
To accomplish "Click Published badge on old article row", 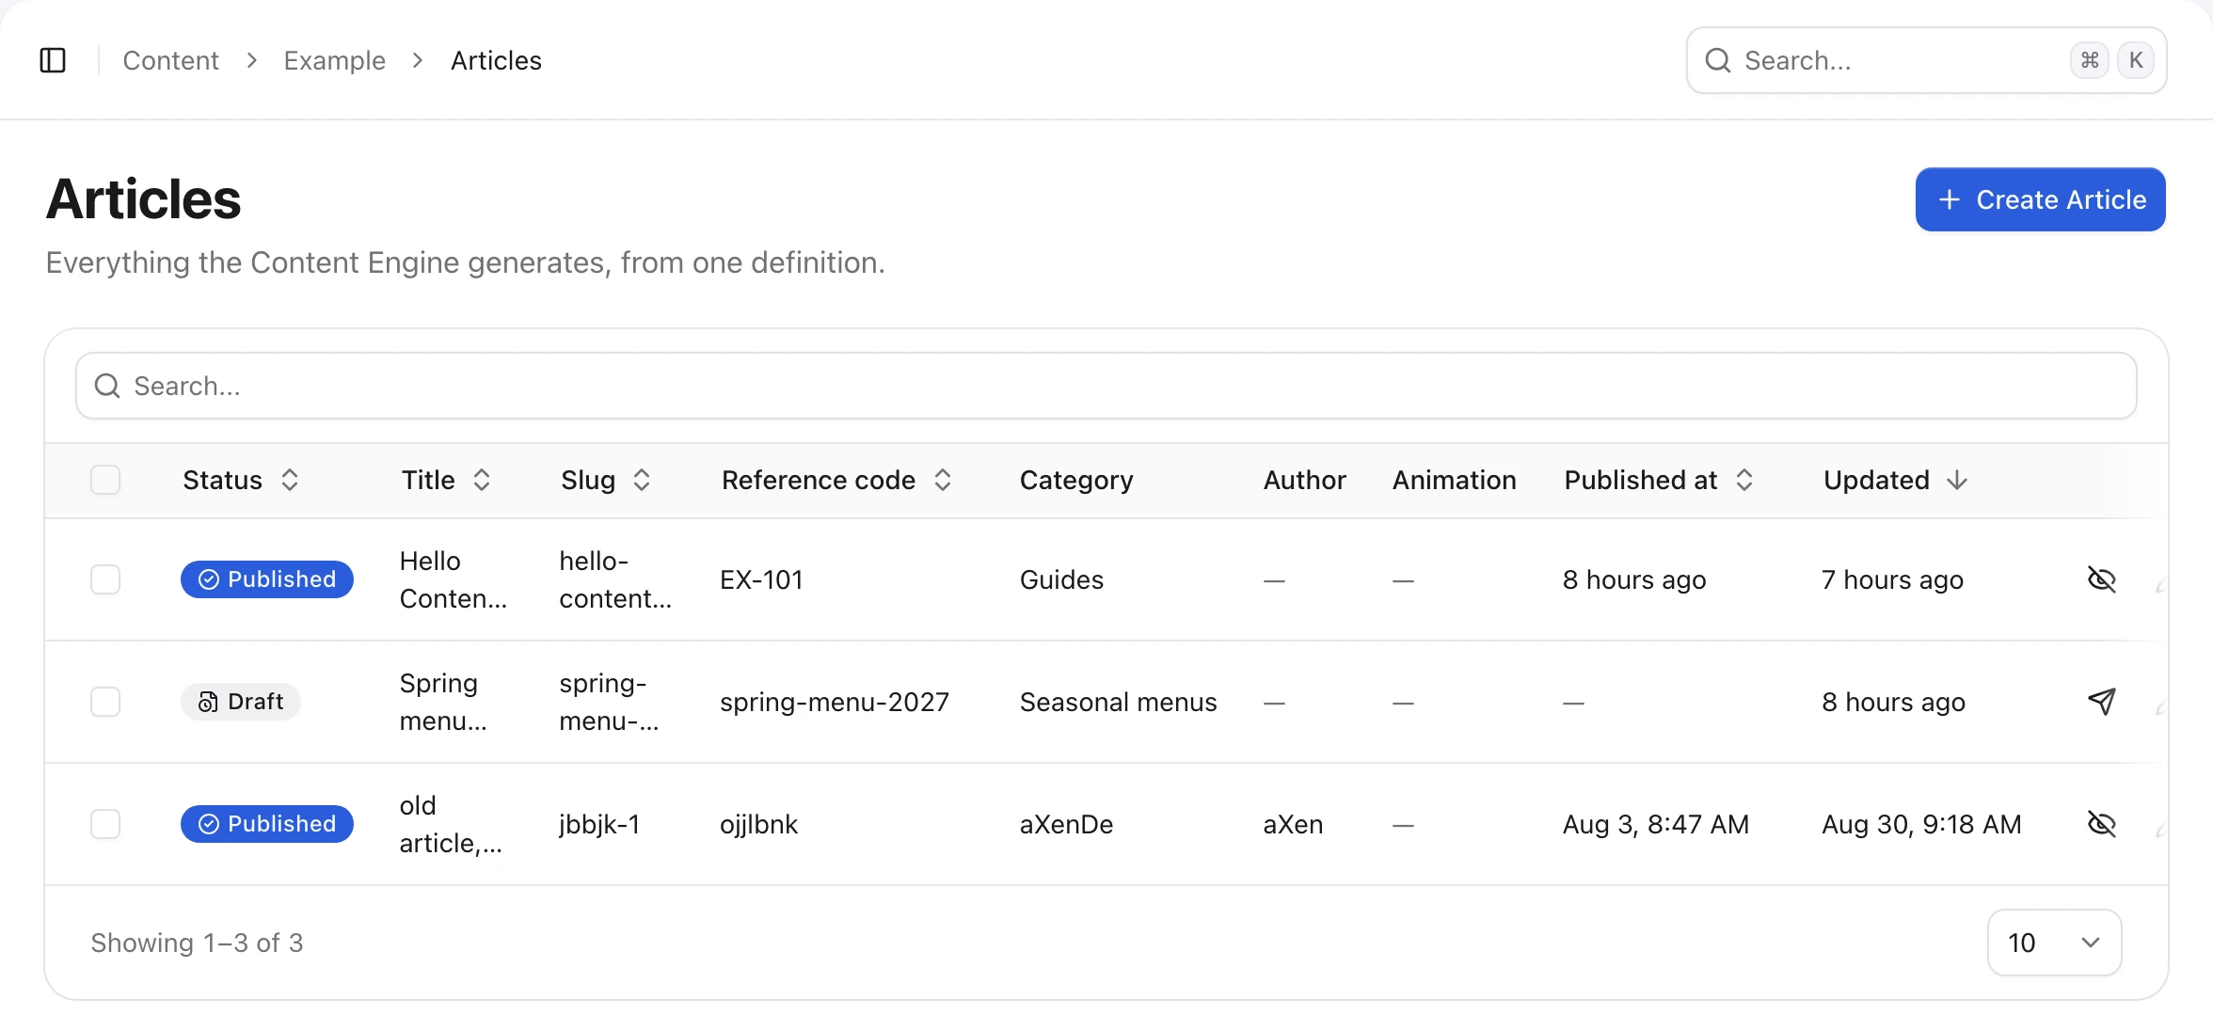I will [267, 824].
